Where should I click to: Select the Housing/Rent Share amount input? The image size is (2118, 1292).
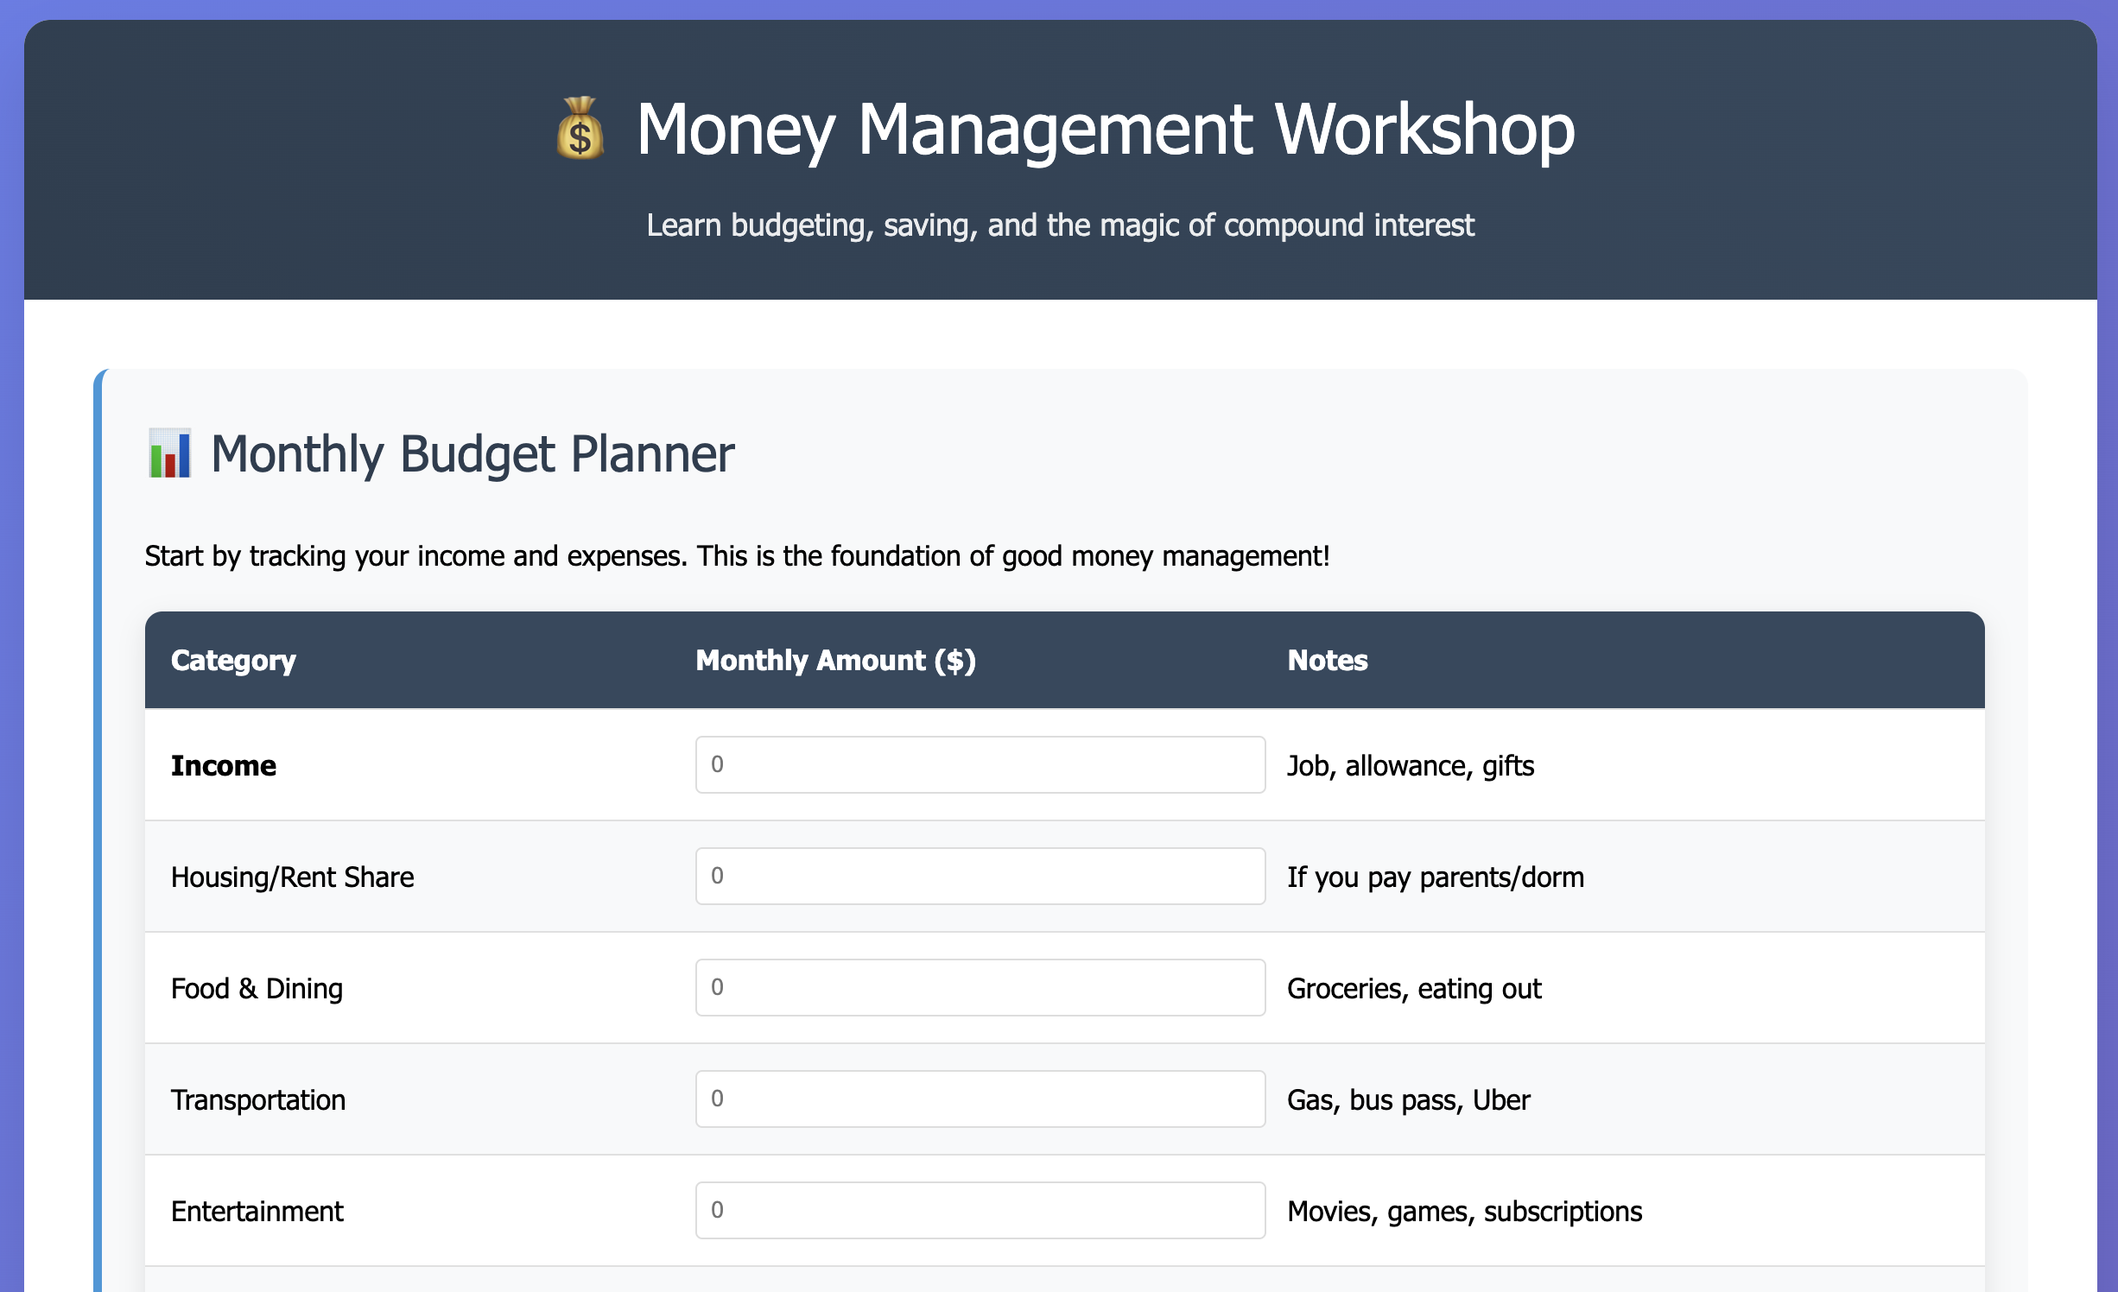click(x=980, y=876)
